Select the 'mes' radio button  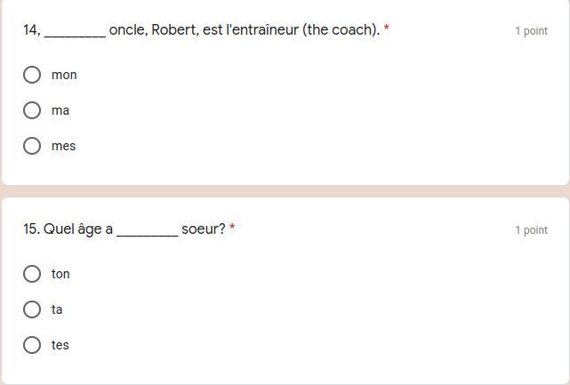pos(32,146)
